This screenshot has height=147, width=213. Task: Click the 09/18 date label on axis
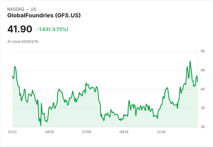pos(124,132)
